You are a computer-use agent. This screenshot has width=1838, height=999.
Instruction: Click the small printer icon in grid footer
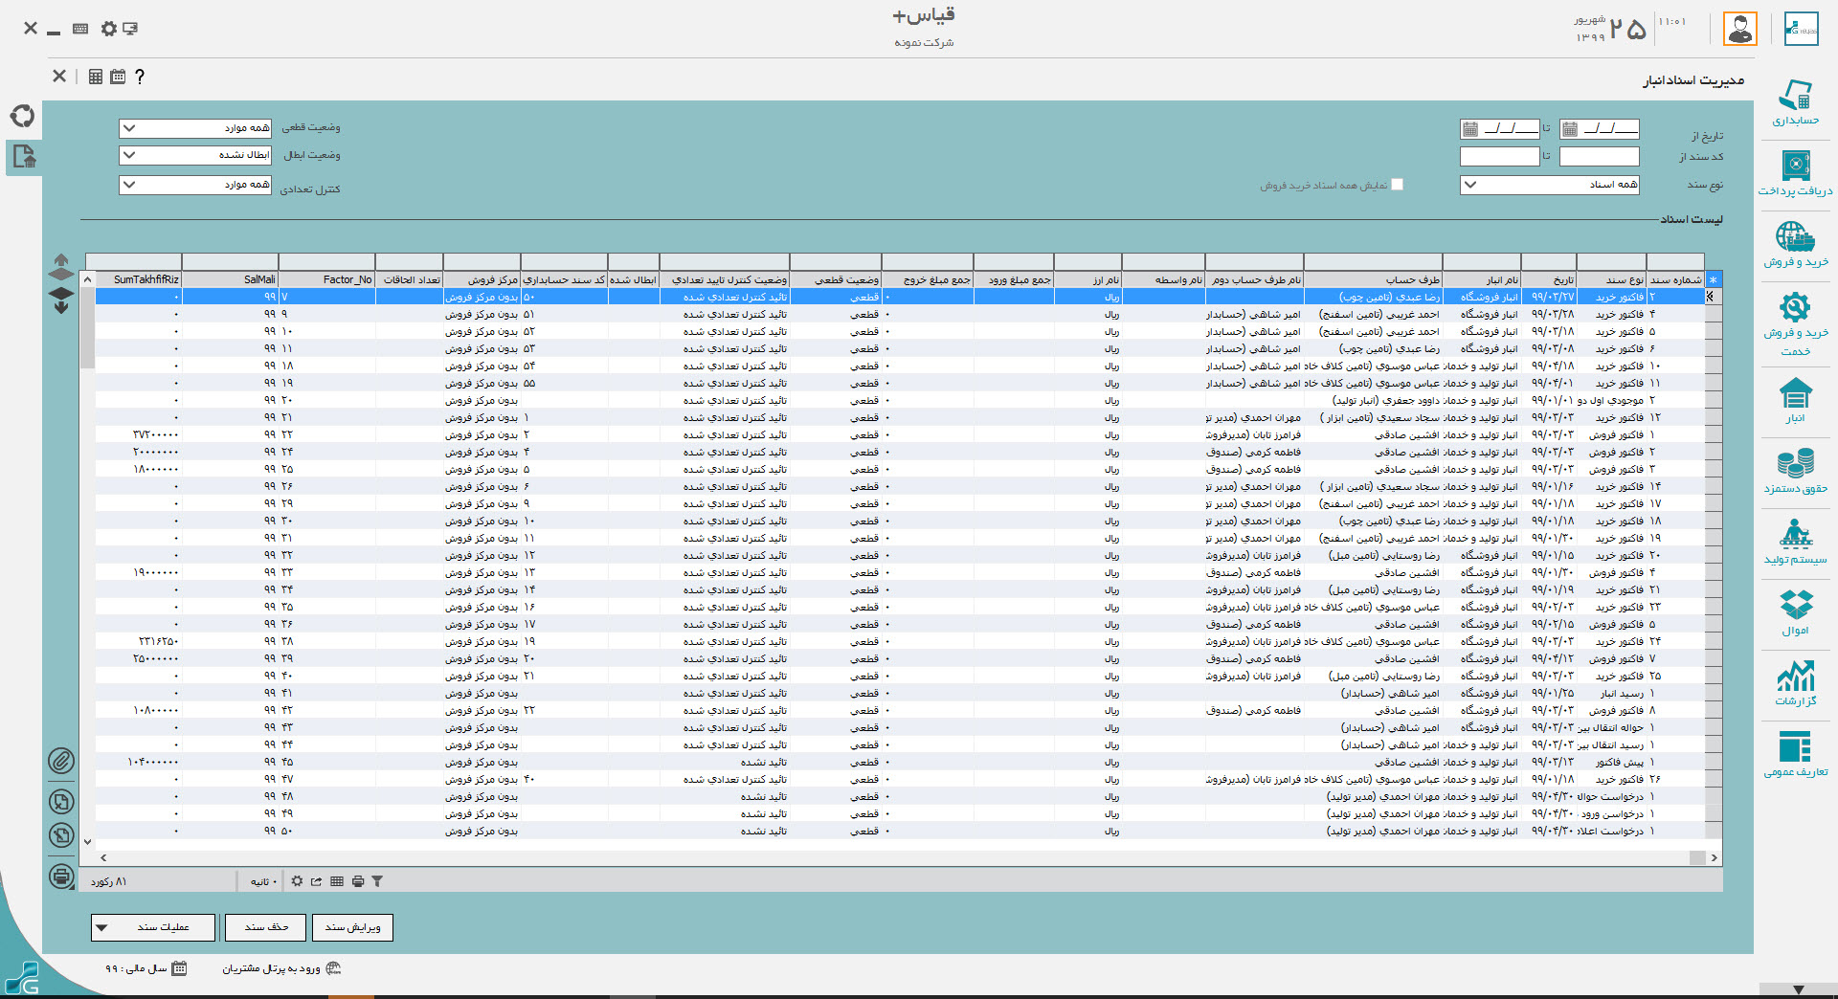357,881
